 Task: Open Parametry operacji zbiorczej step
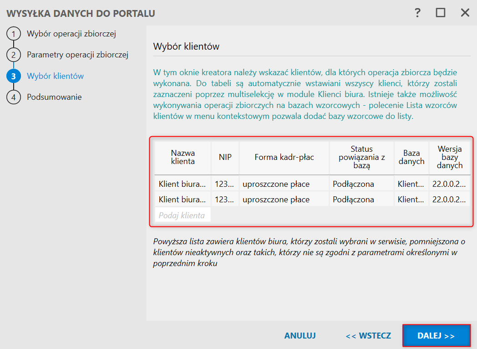(x=77, y=55)
